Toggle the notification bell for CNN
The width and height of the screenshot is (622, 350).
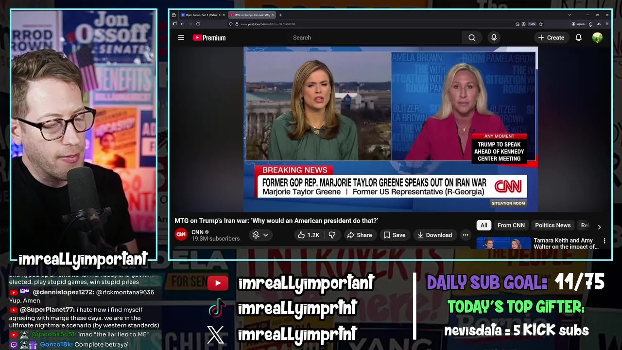[256, 235]
